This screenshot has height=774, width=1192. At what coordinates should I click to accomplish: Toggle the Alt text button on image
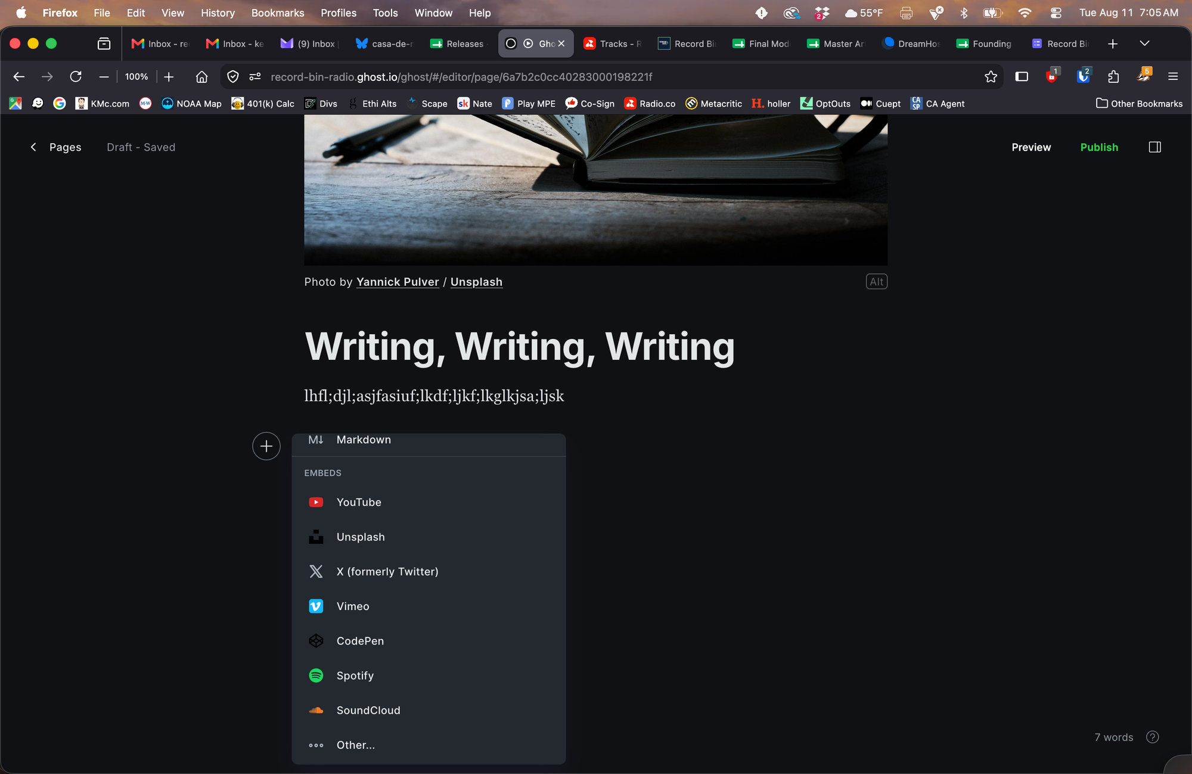877,282
